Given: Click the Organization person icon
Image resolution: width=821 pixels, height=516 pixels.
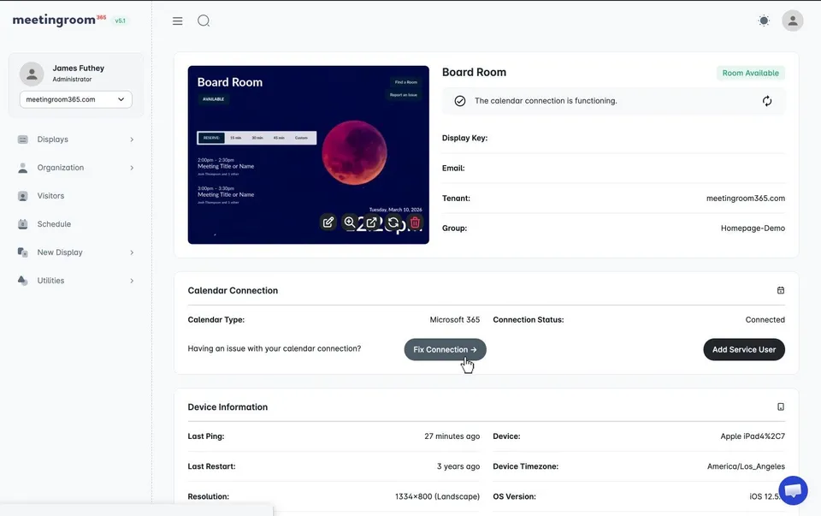Looking at the screenshot, I should point(22,168).
